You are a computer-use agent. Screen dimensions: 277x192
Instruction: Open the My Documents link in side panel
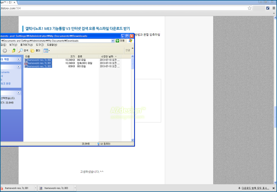coord(5,72)
